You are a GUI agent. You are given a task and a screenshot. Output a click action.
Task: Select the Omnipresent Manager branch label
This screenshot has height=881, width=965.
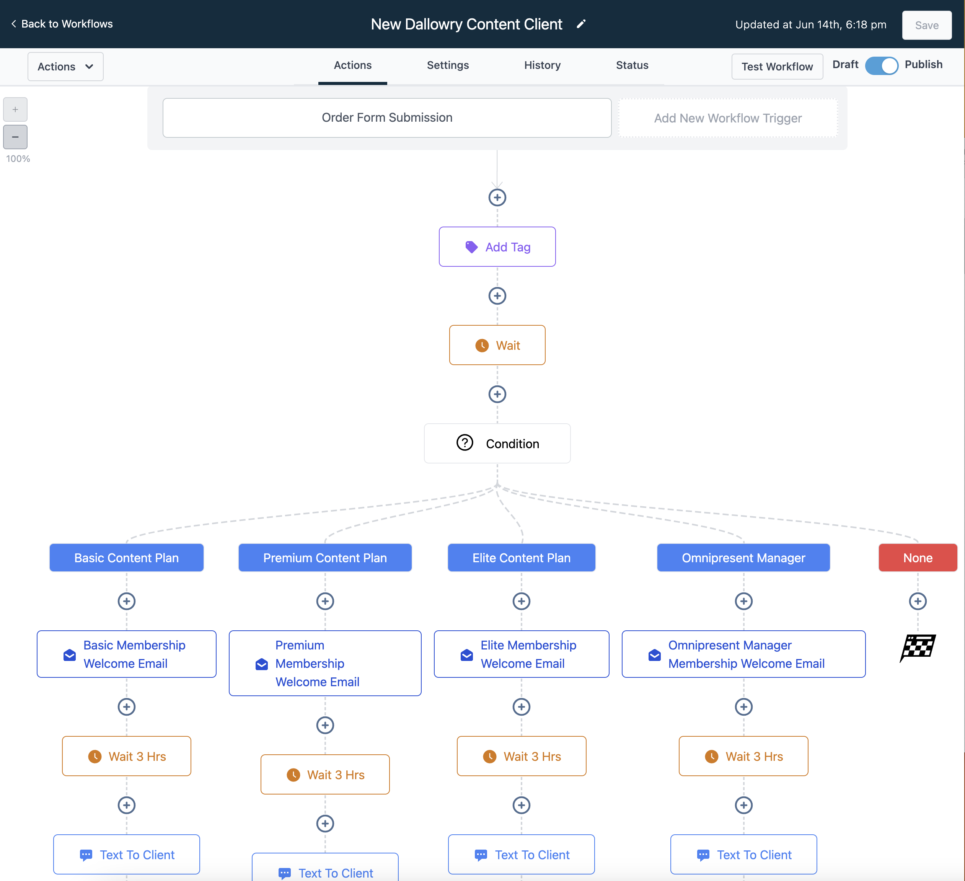click(743, 558)
